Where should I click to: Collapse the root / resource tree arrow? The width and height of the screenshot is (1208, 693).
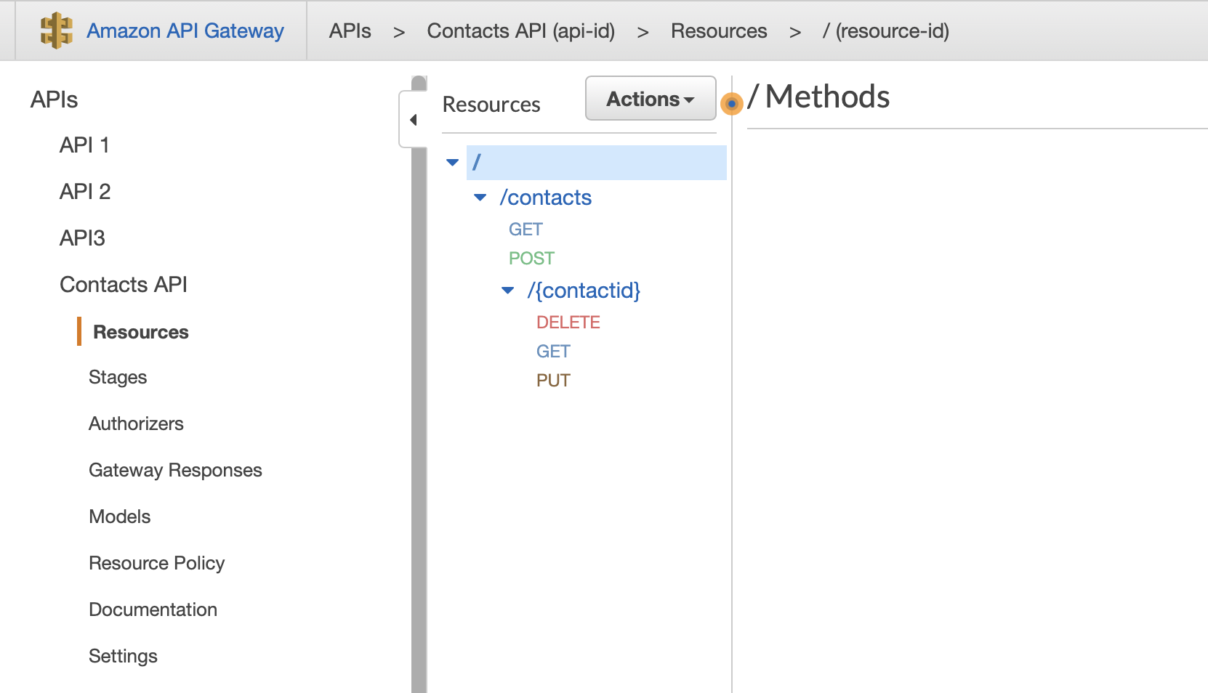coord(452,162)
